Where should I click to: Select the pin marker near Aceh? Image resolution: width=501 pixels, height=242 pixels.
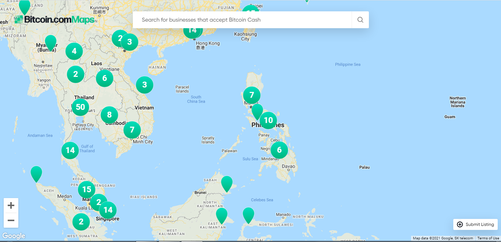pyautogui.click(x=36, y=174)
